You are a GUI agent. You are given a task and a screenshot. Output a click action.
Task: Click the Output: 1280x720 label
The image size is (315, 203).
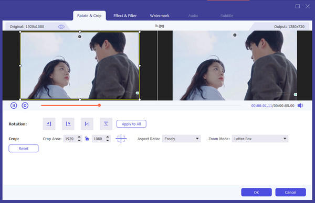click(289, 27)
